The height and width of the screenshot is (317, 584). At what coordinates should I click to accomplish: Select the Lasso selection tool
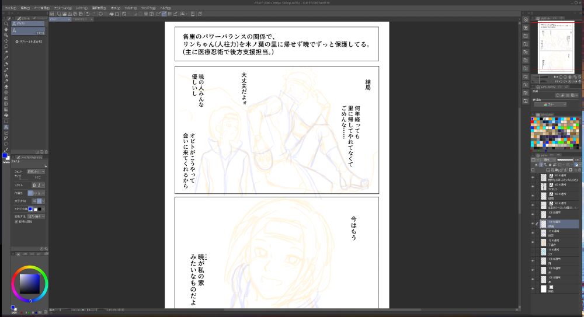tap(6, 47)
